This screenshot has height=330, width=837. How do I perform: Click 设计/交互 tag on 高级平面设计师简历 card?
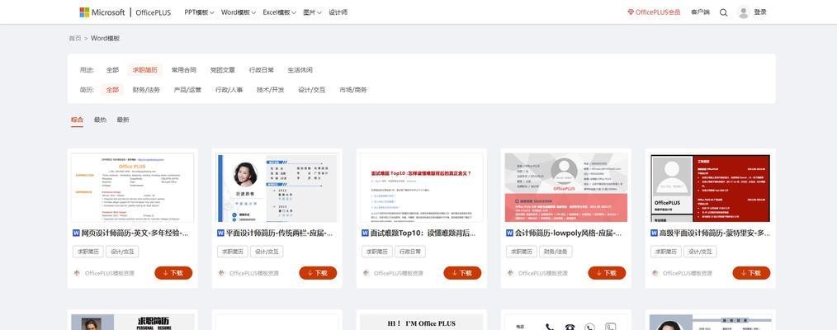(700, 252)
